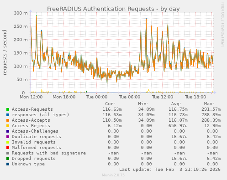Select the Invalid requests legend label

click(34, 142)
